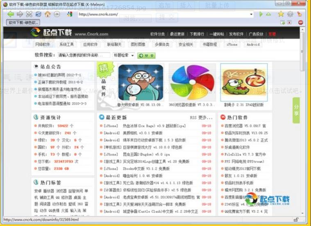
Task: Click the scrollbar down arrow
Action: pyautogui.click(x=302, y=213)
